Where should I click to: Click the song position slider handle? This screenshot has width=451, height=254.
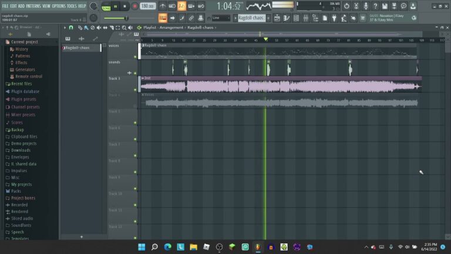(x=126, y=18)
